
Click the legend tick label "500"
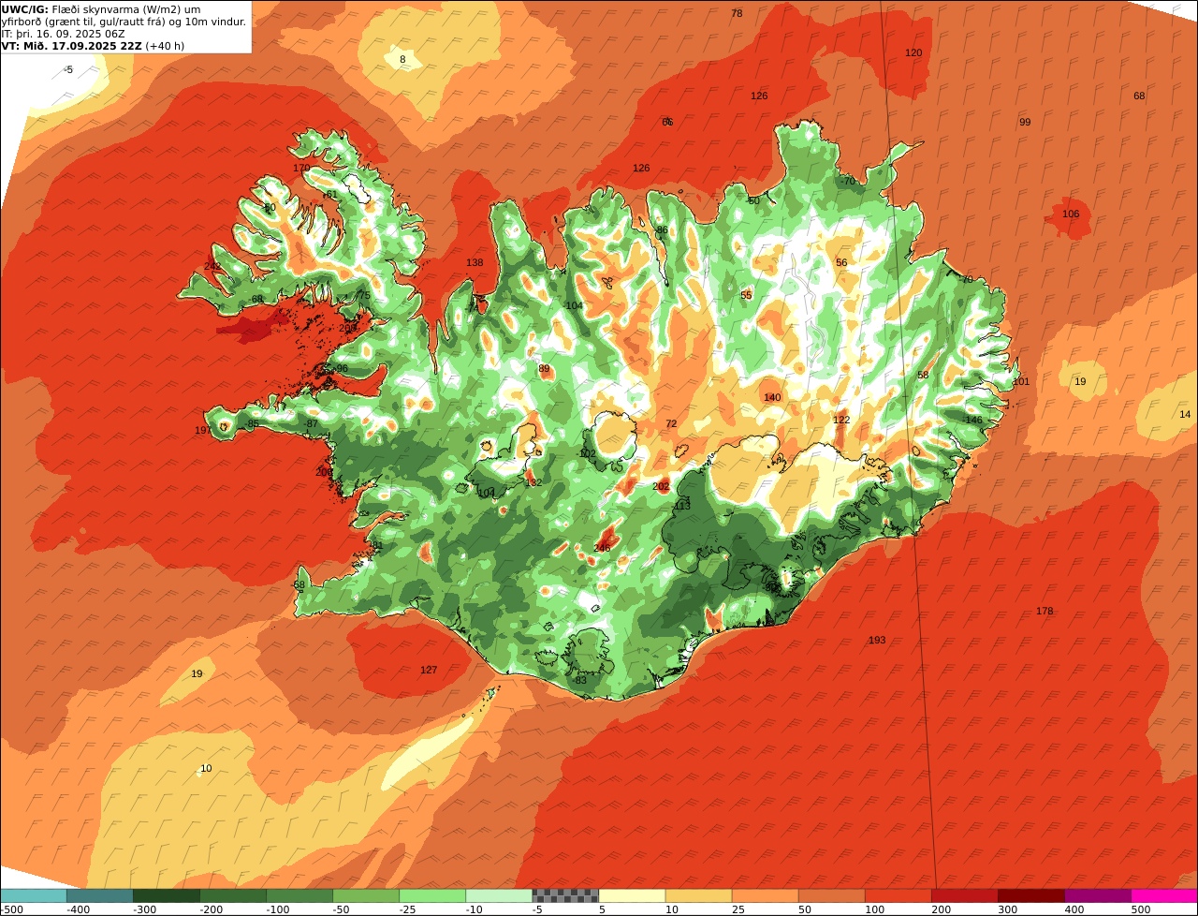[x=1140, y=909]
